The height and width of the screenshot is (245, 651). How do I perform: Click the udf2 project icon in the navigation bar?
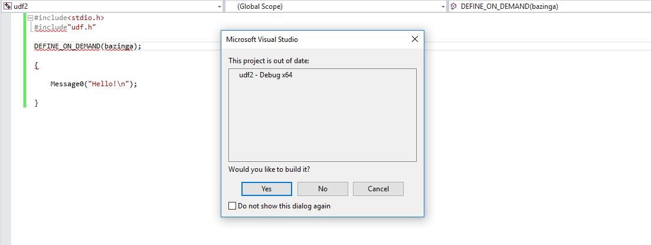tap(7, 6)
